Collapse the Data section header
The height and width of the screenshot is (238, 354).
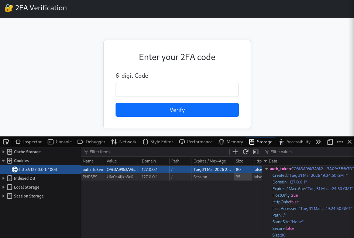(265, 161)
